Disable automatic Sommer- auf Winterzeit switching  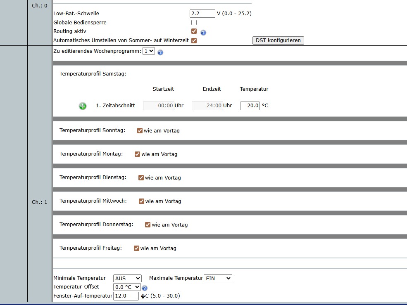coord(194,40)
